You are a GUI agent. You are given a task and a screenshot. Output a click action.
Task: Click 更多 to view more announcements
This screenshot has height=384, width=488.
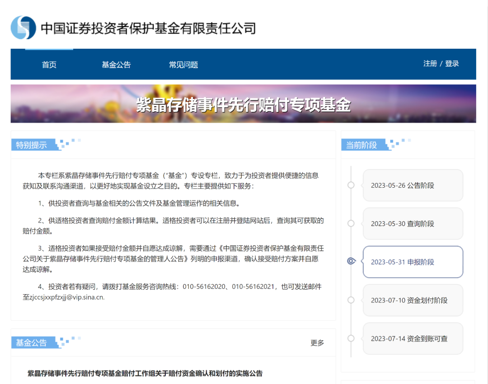[317, 343]
